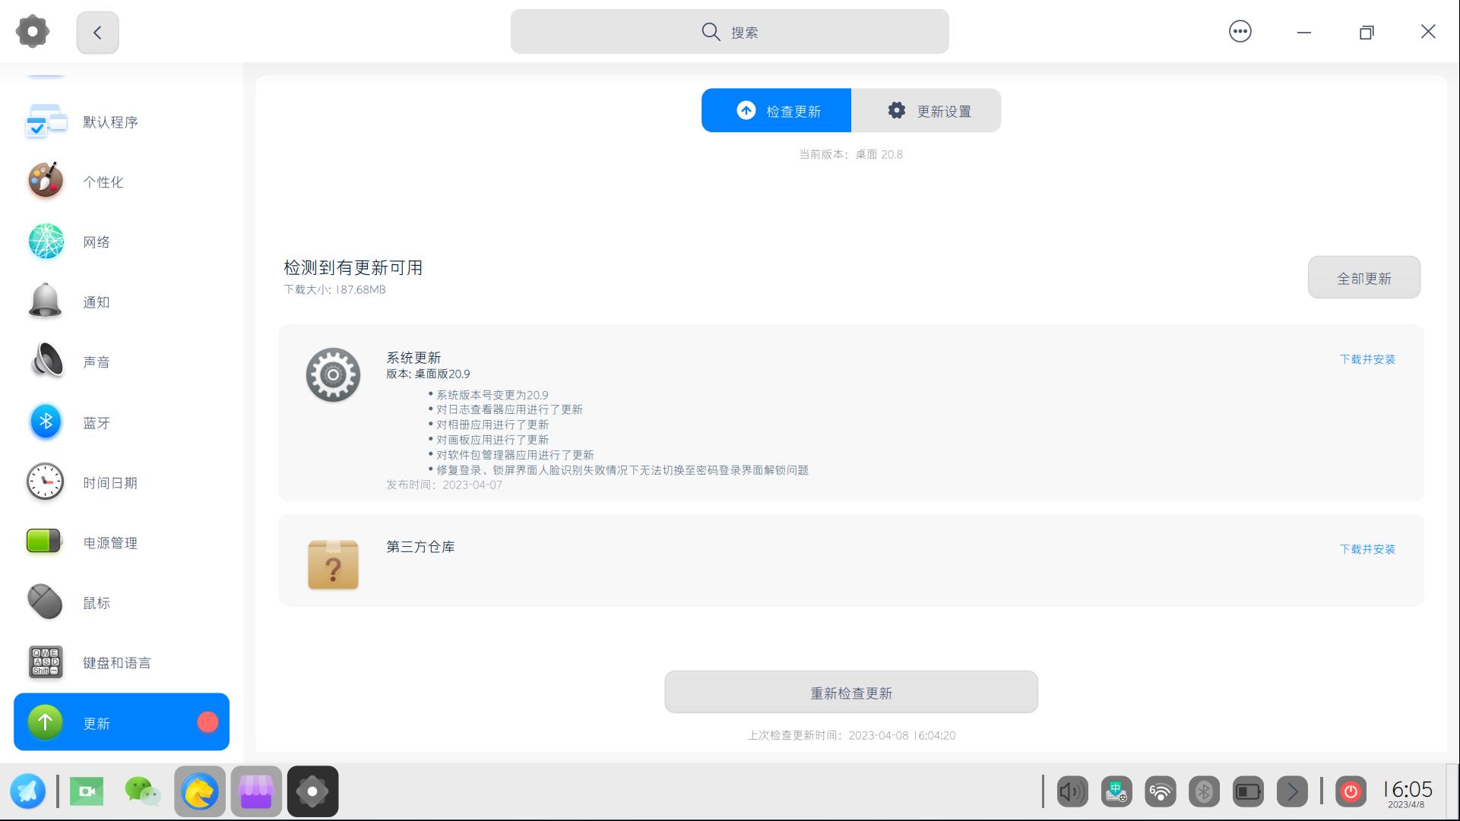Launch the App Store from the dock
The height and width of the screenshot is (821, 1460).
point(255,791)
